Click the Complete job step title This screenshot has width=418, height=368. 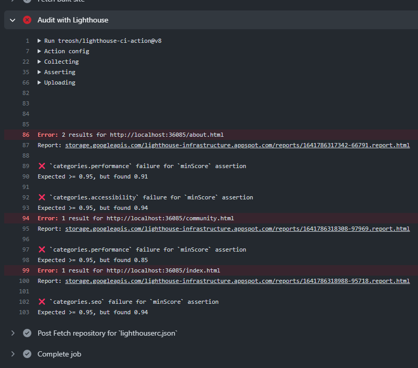(x=59, y=354)
